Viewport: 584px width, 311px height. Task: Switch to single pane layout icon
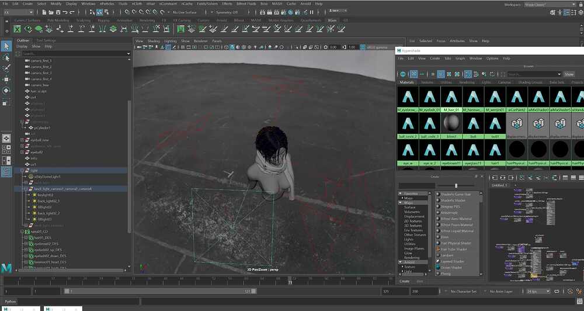(6, 139)
